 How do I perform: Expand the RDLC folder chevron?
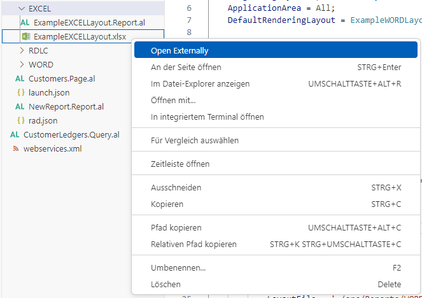[22, 50]
